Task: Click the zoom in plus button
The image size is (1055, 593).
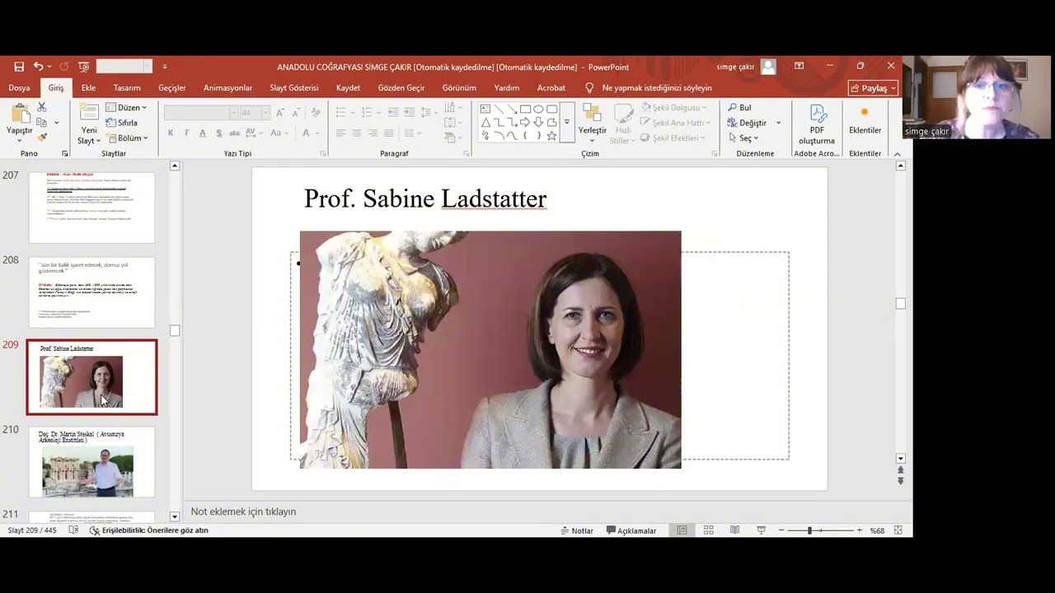Action: (860, 530)
